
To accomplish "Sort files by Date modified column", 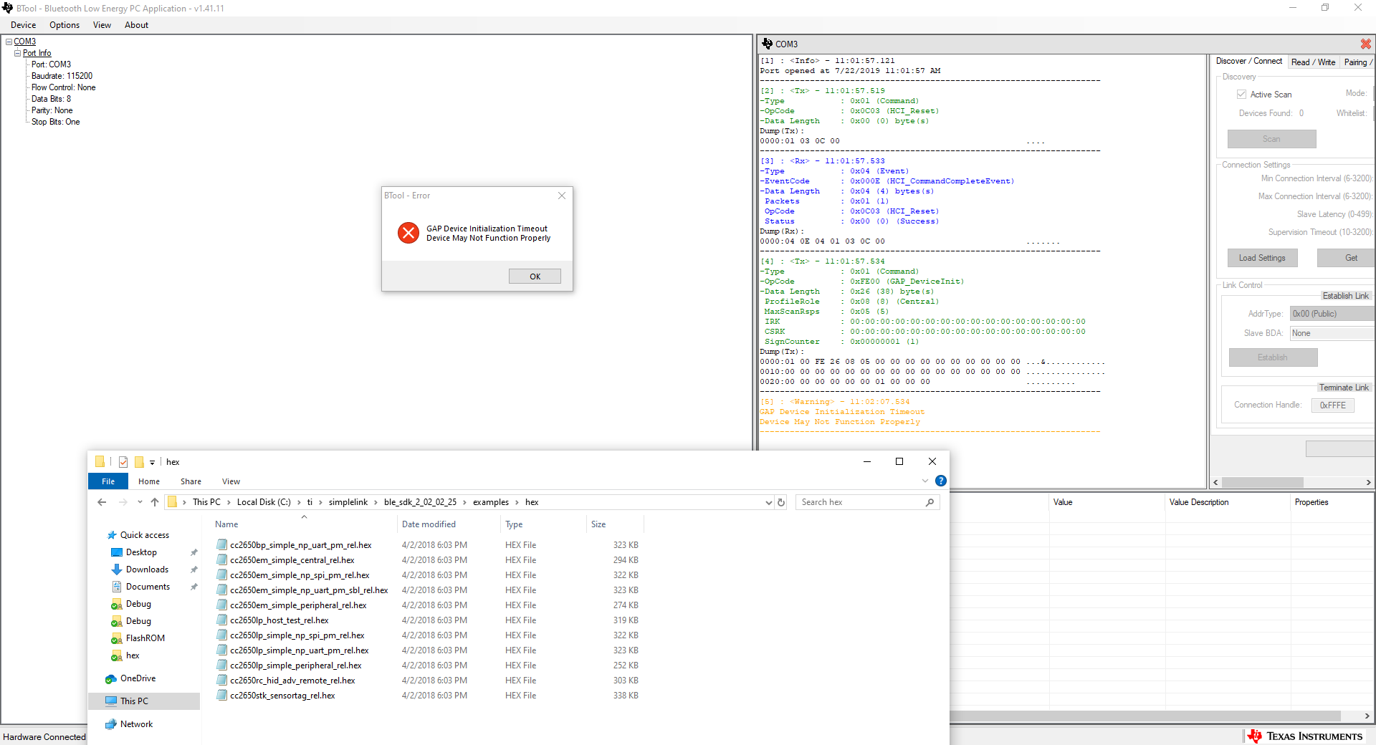I will pos(448,524).
